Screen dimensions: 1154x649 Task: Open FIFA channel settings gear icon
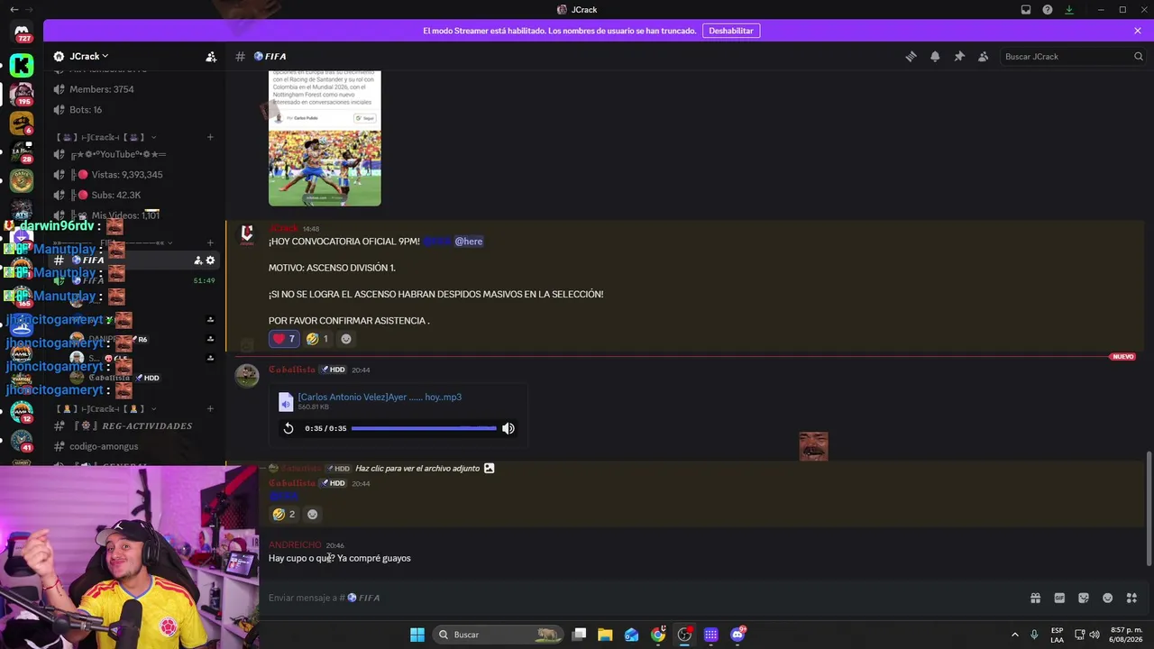tap(211, 261)
